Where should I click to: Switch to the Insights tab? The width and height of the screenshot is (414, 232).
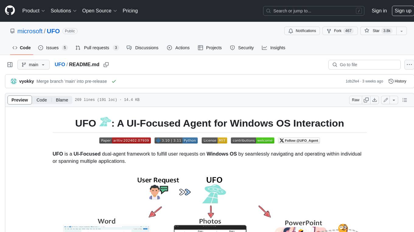[274, 48]
